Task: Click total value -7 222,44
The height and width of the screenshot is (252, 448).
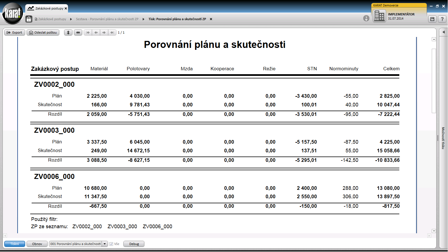Action: coord(389,114)
